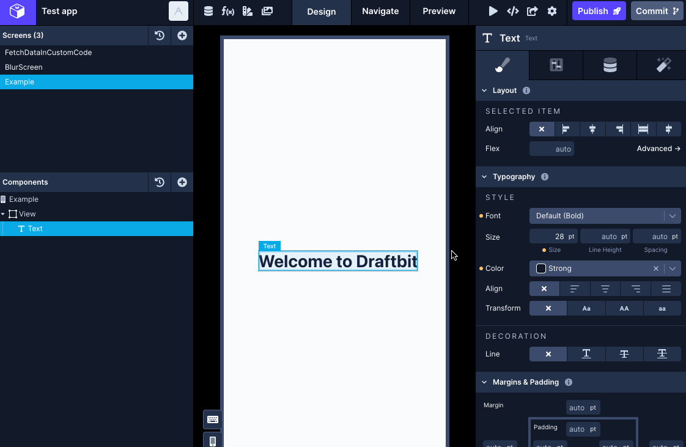Collapse the View tree node
Image resolution: width=686 pixels, height=447 pixels.
[x=3, y=214]
